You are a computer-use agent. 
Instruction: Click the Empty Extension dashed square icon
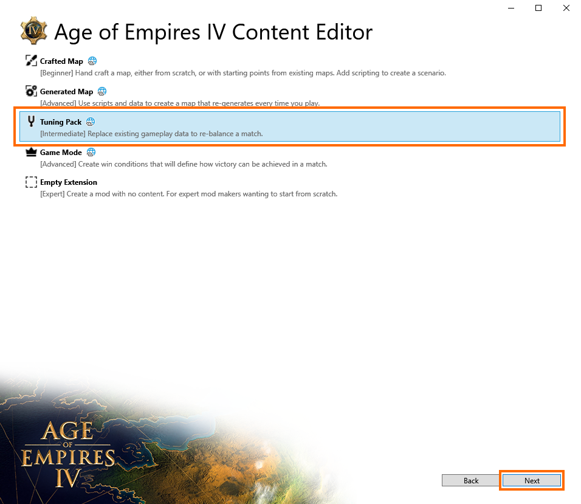pyautogui.click(x=31, y=182)
